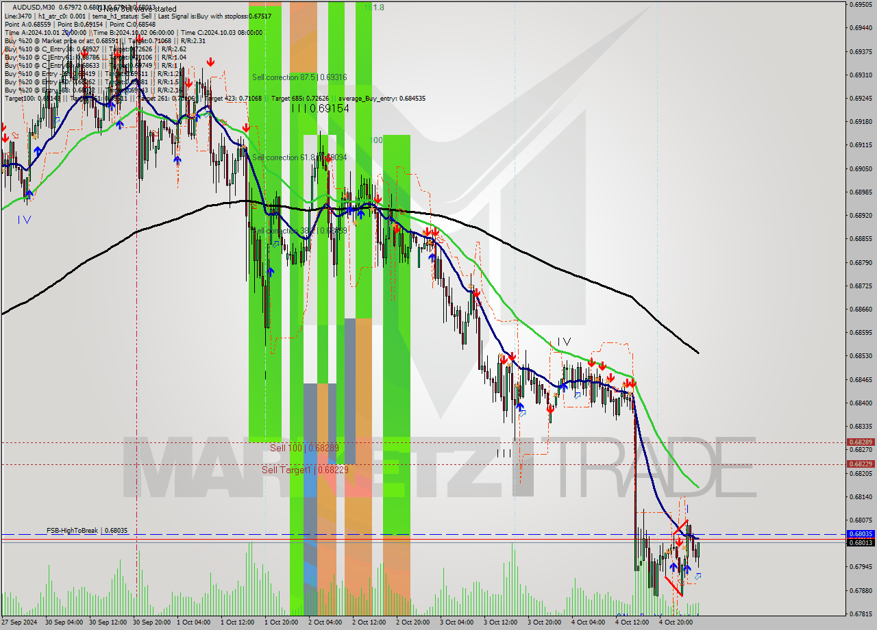Click the 0.68465 price axis label
877x630 pixels.
click(x=861, y=379)
